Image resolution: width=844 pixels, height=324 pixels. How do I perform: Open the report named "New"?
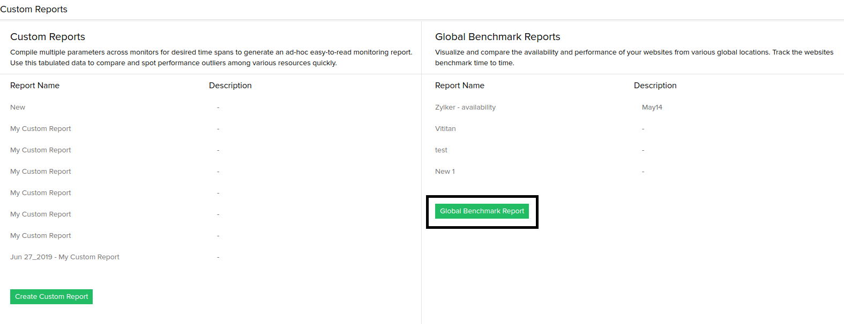18,107
